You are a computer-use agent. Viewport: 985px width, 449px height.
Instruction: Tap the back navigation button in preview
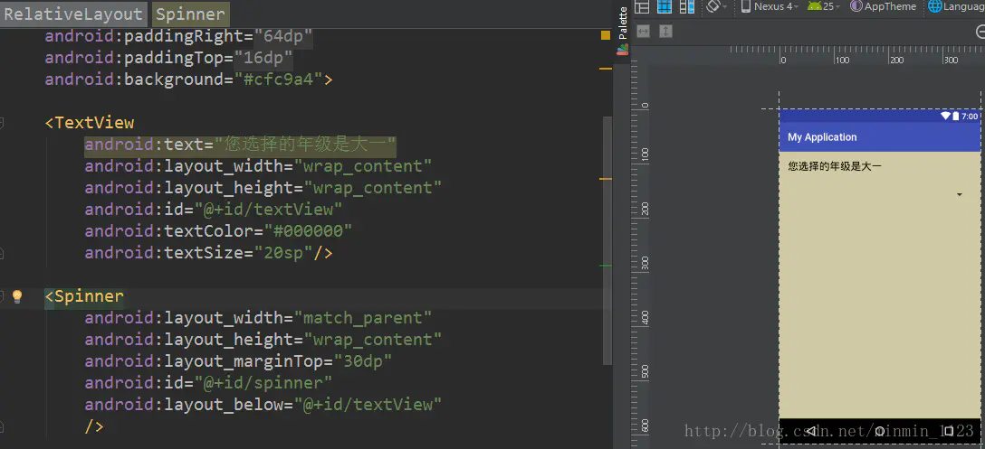811,430
